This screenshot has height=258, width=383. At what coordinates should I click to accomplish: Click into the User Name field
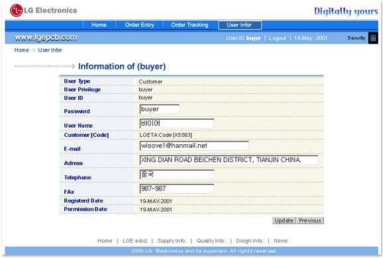coord(177,124)
